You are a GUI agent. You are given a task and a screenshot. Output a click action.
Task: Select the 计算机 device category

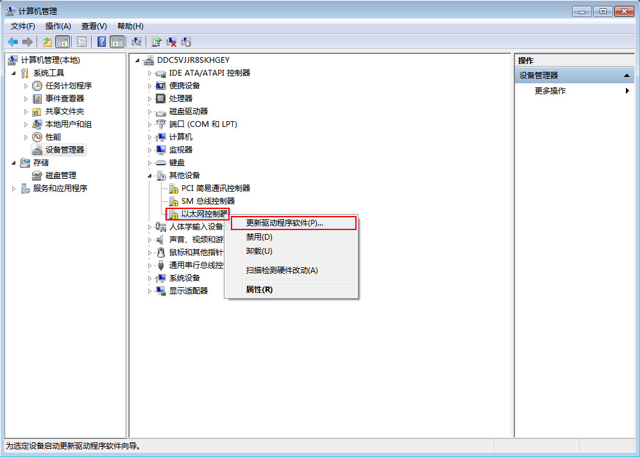pos(181,137)
